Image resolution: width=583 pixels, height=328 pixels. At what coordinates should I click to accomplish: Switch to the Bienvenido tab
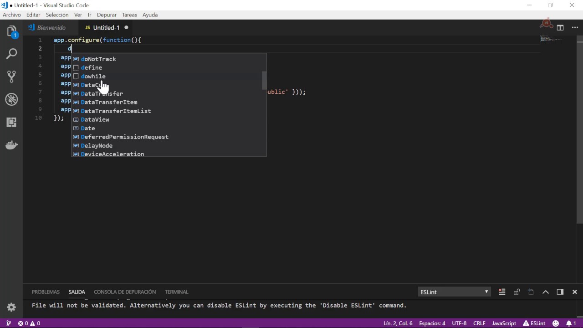tap(51, 27)
